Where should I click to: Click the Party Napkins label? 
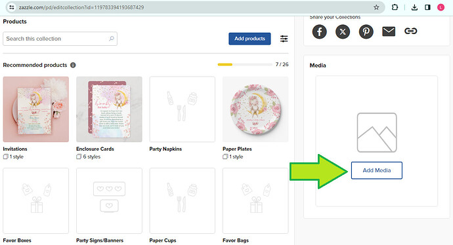[x=165, y=149]
